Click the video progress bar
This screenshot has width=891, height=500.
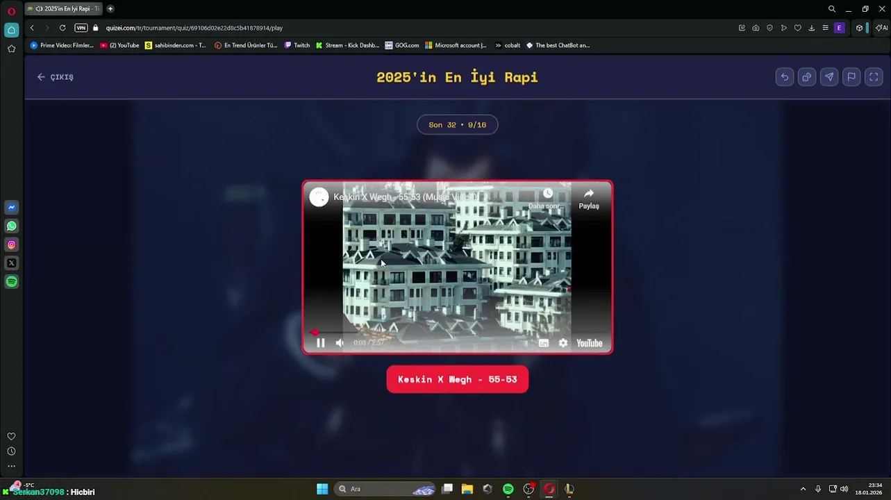click(x=458, y=333)
